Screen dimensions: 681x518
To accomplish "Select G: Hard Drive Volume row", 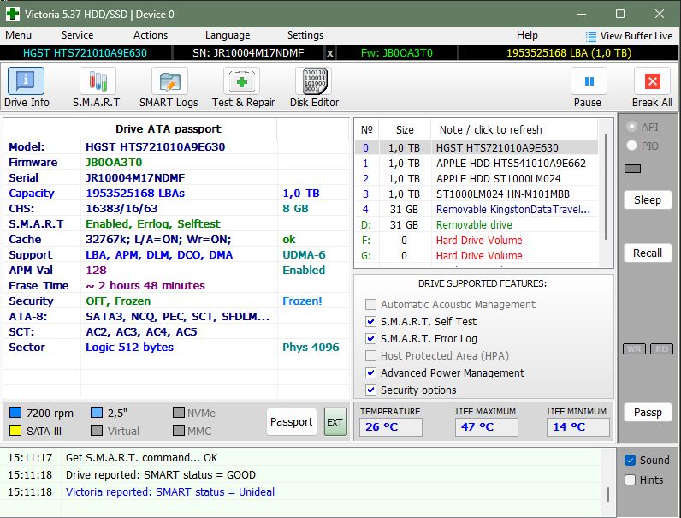I will coord(477,255).
